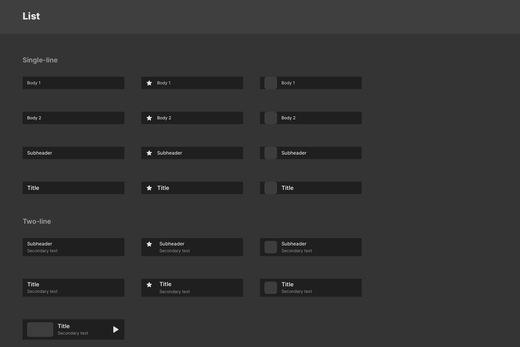Click the avatar square next to Body 2
This screenshot has height=347, width=520.
tap(271, 118)
